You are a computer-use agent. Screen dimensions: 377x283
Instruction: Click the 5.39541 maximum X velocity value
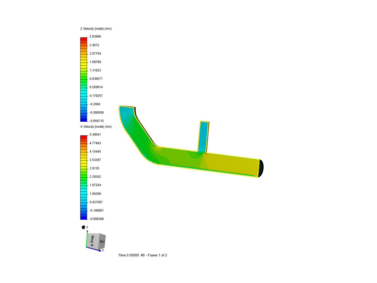tap(95, 134)
